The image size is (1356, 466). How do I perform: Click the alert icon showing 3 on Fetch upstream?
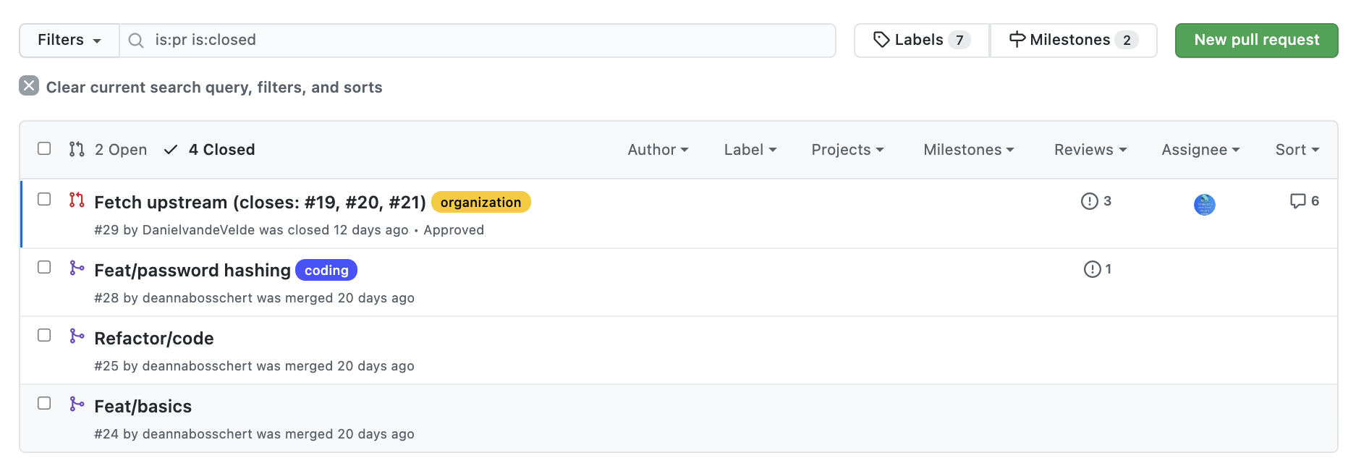pos(1096,201)
